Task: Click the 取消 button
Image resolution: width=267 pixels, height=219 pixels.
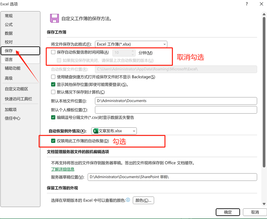Action: (255, 212)
